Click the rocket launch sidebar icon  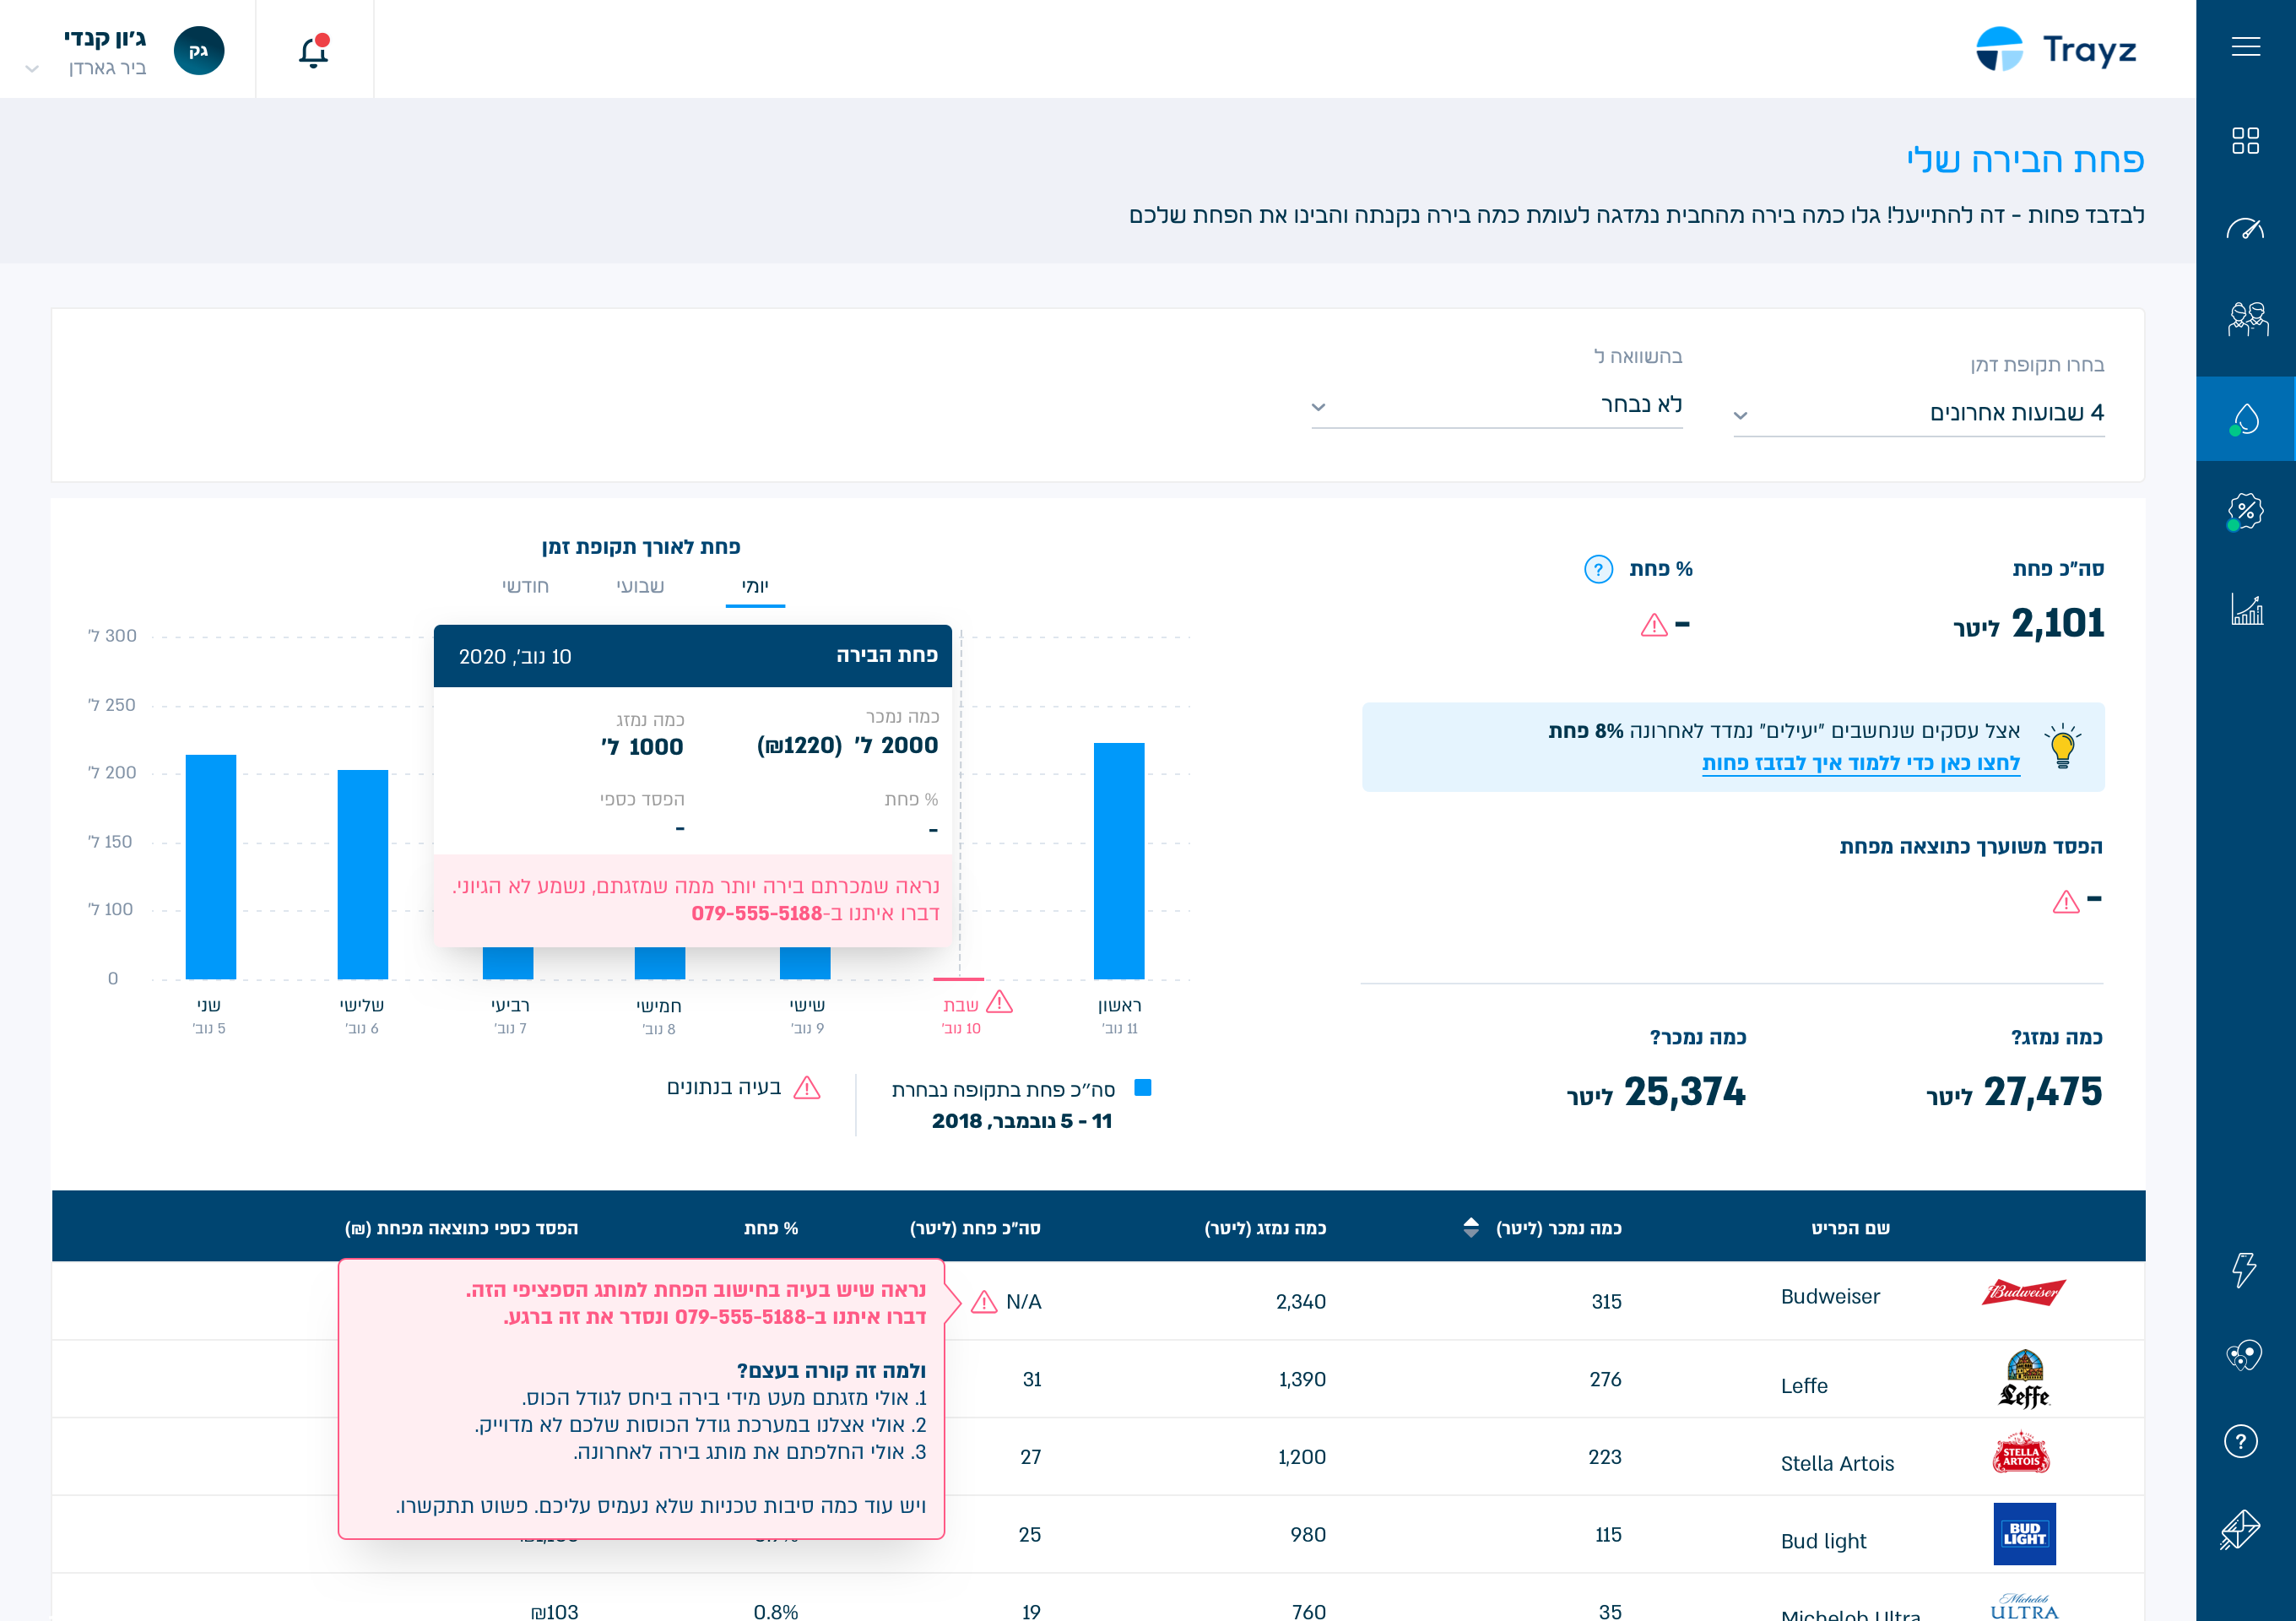[x=2240, y=1530]
